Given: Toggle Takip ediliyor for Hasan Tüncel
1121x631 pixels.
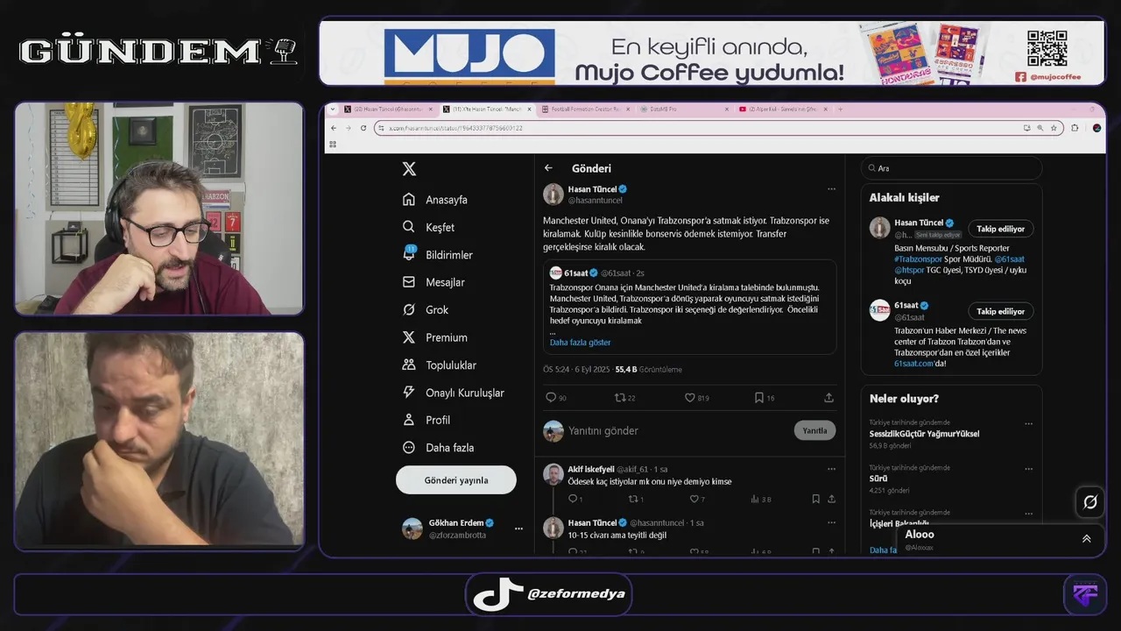Looking at the screenshot, I should coord(1000,229).
